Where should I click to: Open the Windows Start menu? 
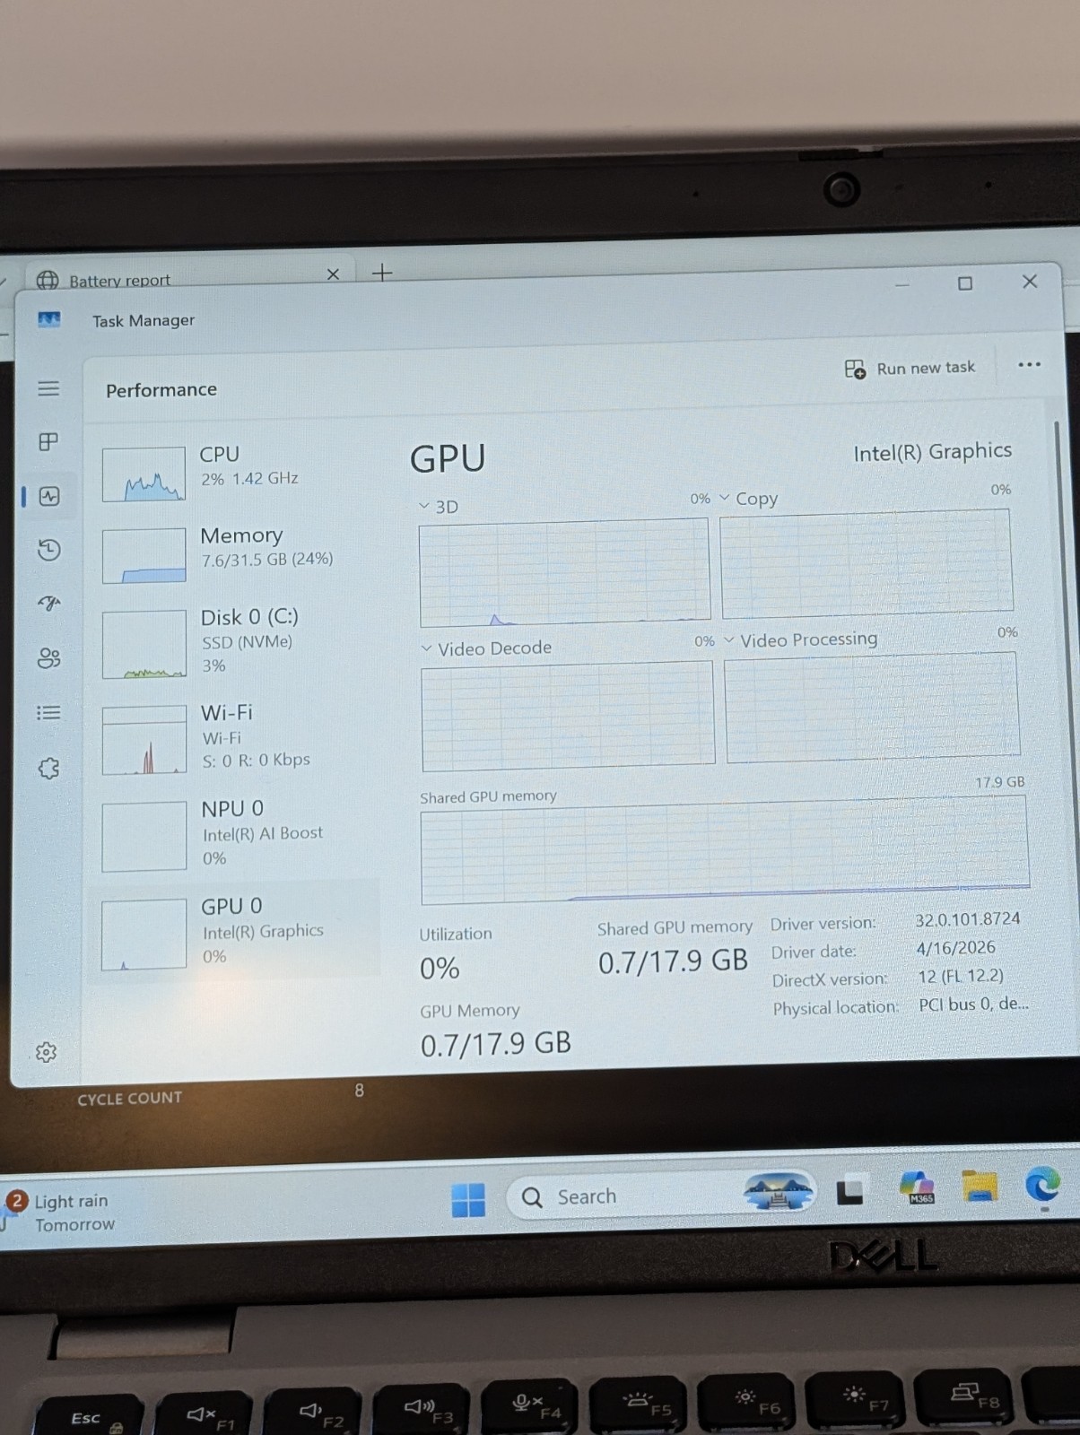(x=468, y=1200)
